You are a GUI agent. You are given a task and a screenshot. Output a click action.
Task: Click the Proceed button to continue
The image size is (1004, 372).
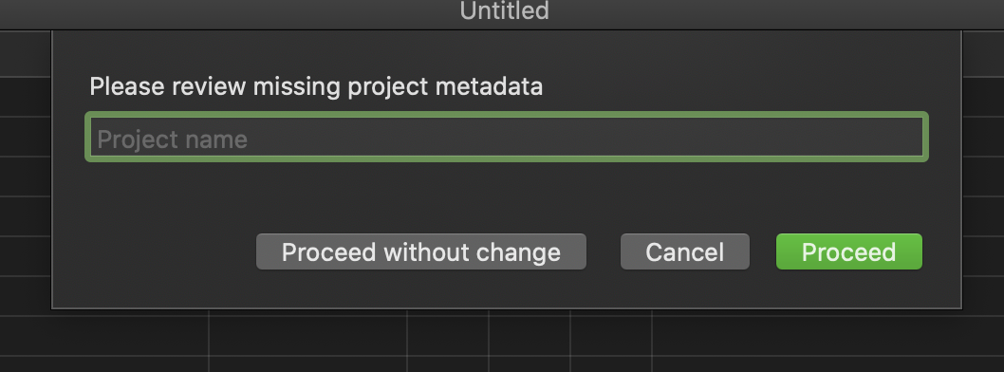(x=849, y=251)
